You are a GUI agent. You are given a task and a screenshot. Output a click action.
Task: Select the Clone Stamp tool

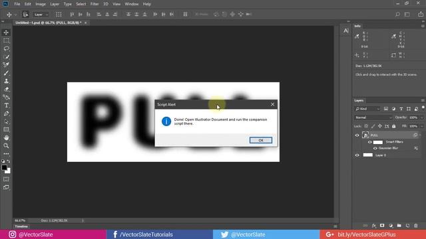[x=6, y=81]
